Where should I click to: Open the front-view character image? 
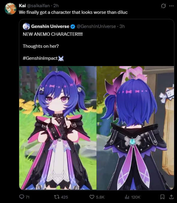click(58, 128)
